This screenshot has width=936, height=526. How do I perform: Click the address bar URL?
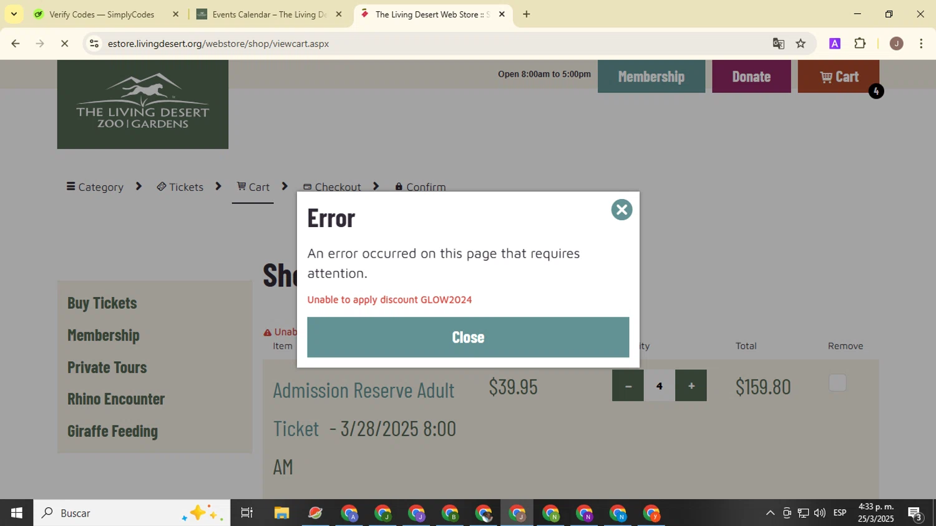218,44
